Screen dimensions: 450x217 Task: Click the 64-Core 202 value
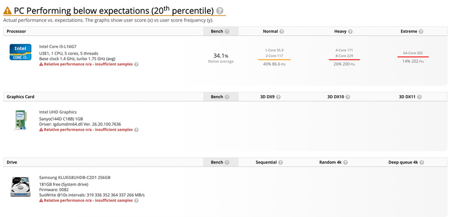(413, 53)
